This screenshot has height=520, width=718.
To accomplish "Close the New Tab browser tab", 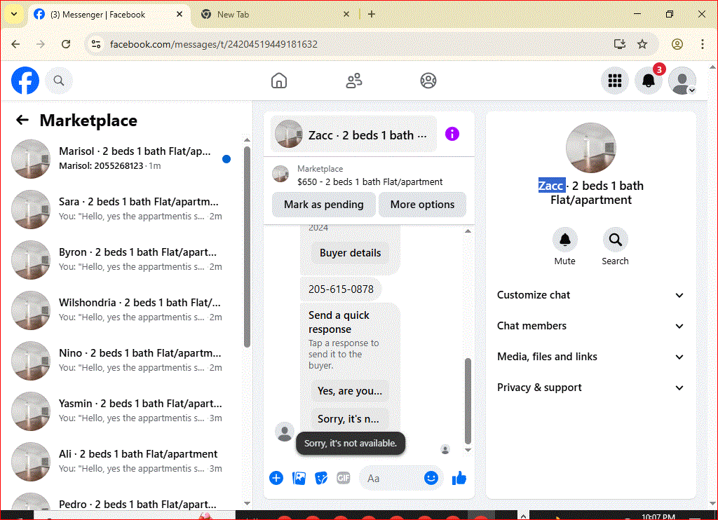I will click(346, 14).
